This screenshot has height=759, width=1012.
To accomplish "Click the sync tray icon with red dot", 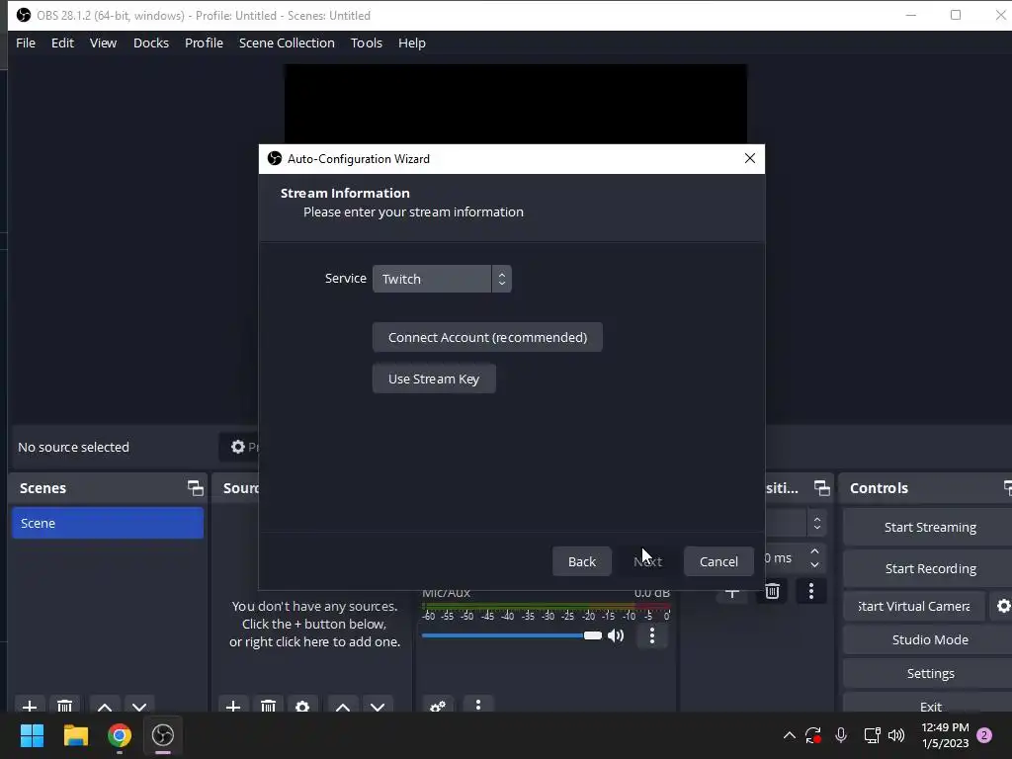I will click(813, 735).
